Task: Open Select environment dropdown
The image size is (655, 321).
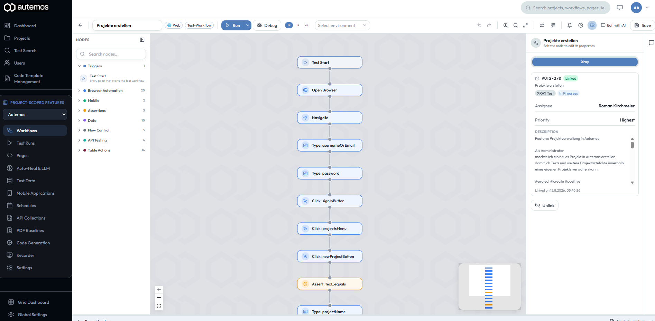Action: 342,25
